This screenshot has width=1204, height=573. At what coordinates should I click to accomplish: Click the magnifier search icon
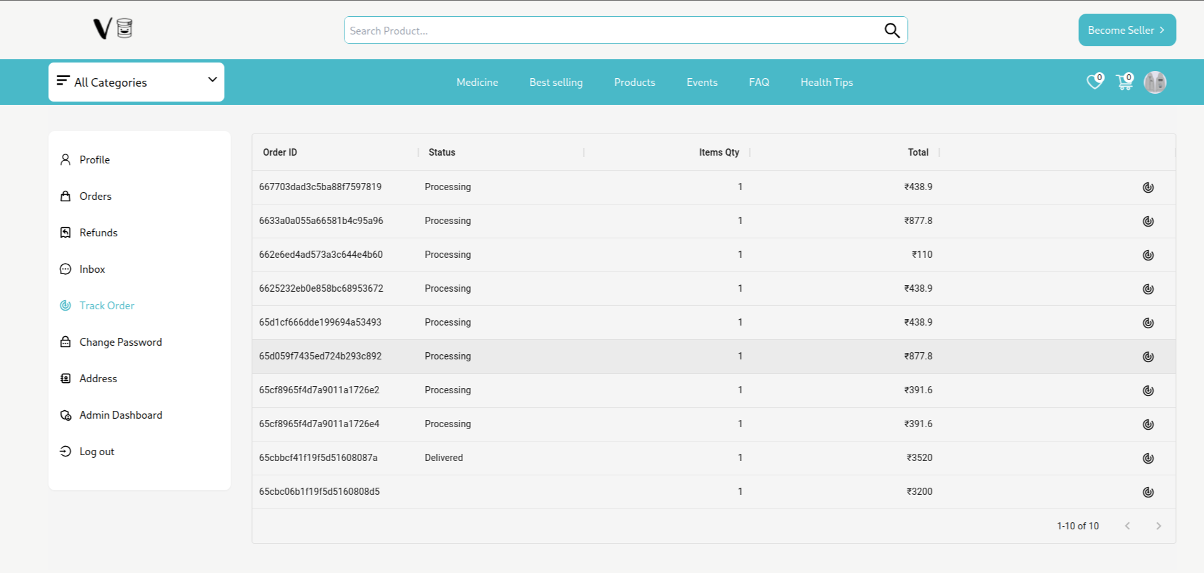891,31
